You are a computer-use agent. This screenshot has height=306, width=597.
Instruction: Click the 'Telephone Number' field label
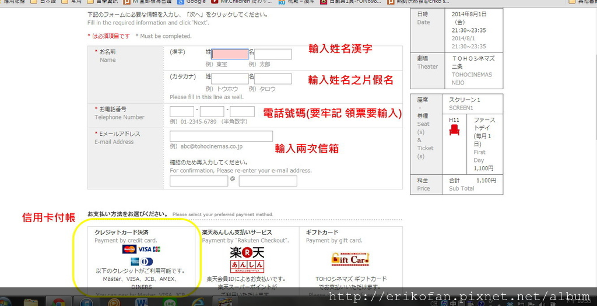tap(120, 117)
